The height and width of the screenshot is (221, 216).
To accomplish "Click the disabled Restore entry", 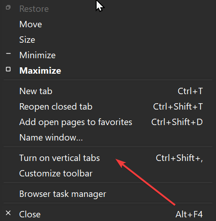I will 108,9.
